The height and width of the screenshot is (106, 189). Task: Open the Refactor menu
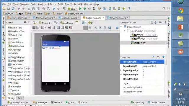(52, 4)
